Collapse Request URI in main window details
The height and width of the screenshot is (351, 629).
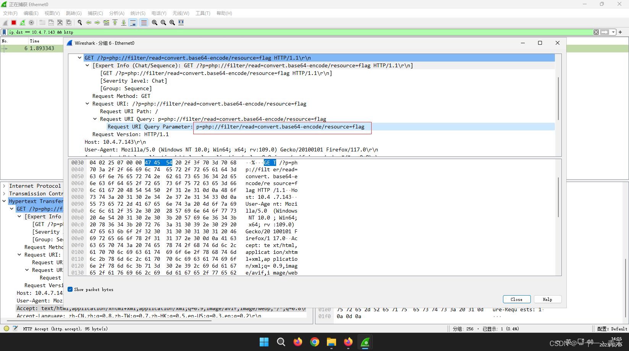point(19,255)
